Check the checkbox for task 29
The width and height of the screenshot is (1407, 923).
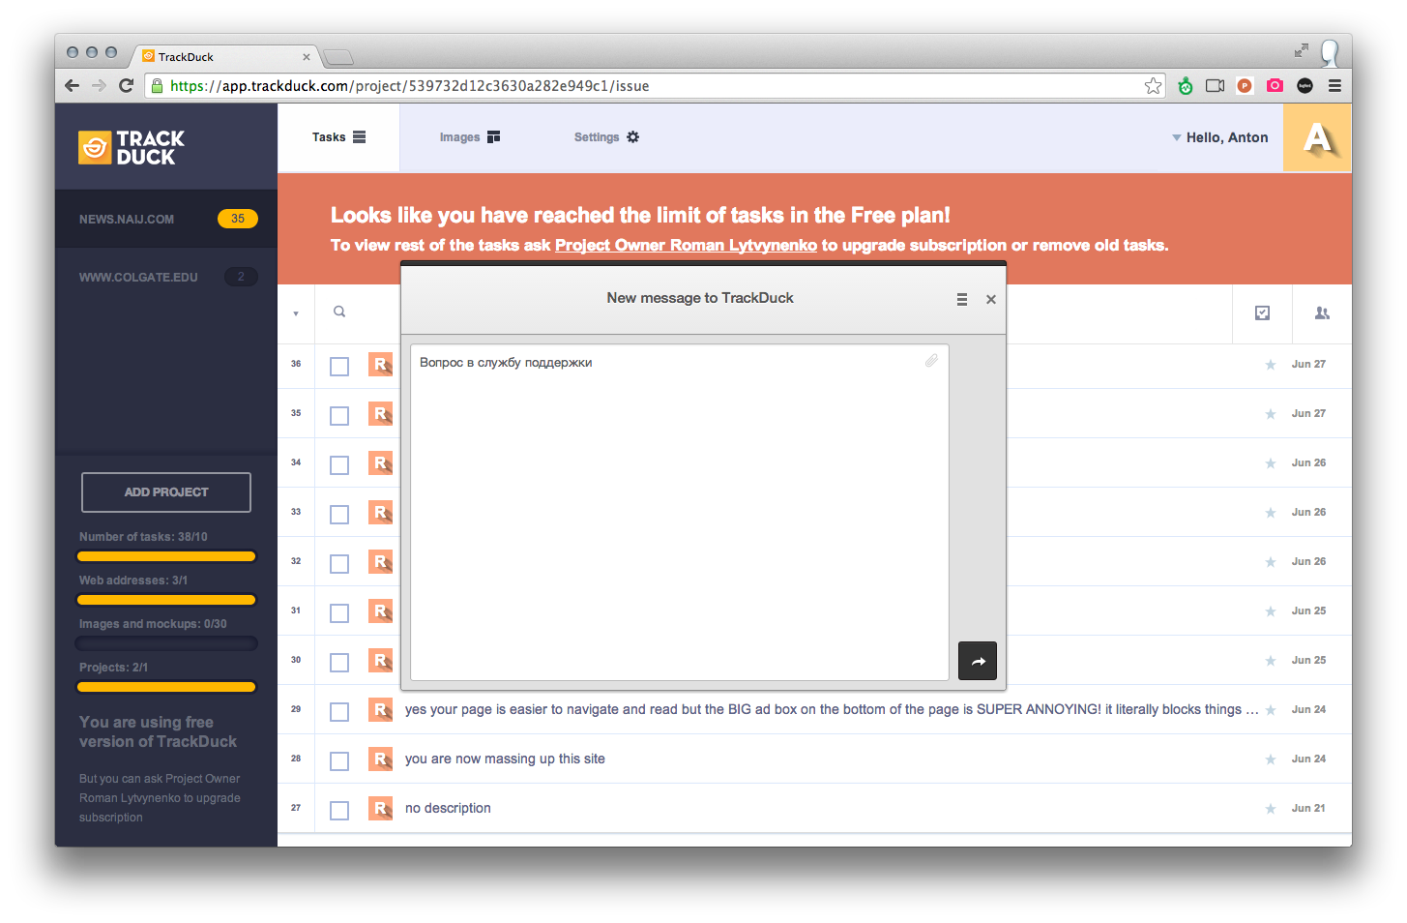[339, 712]
